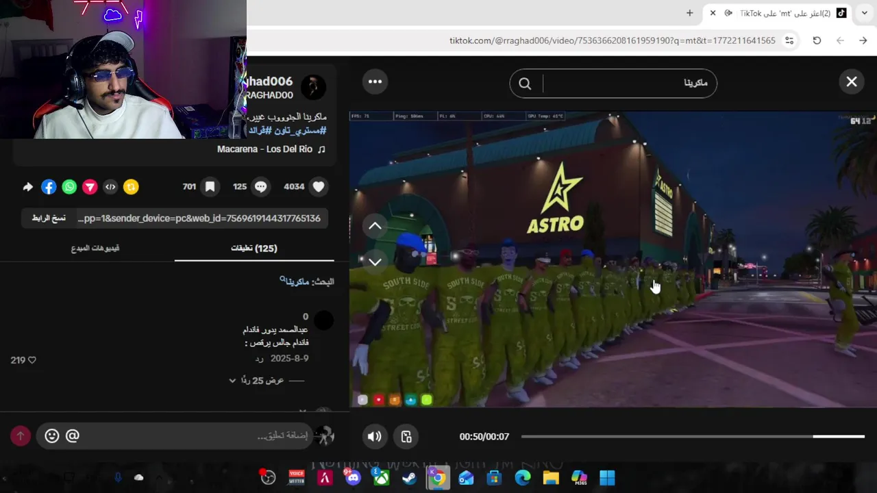This screenshot has width=877, height=493.
Task: Click the search magnifier icon above video
Action: coord(525,84)
